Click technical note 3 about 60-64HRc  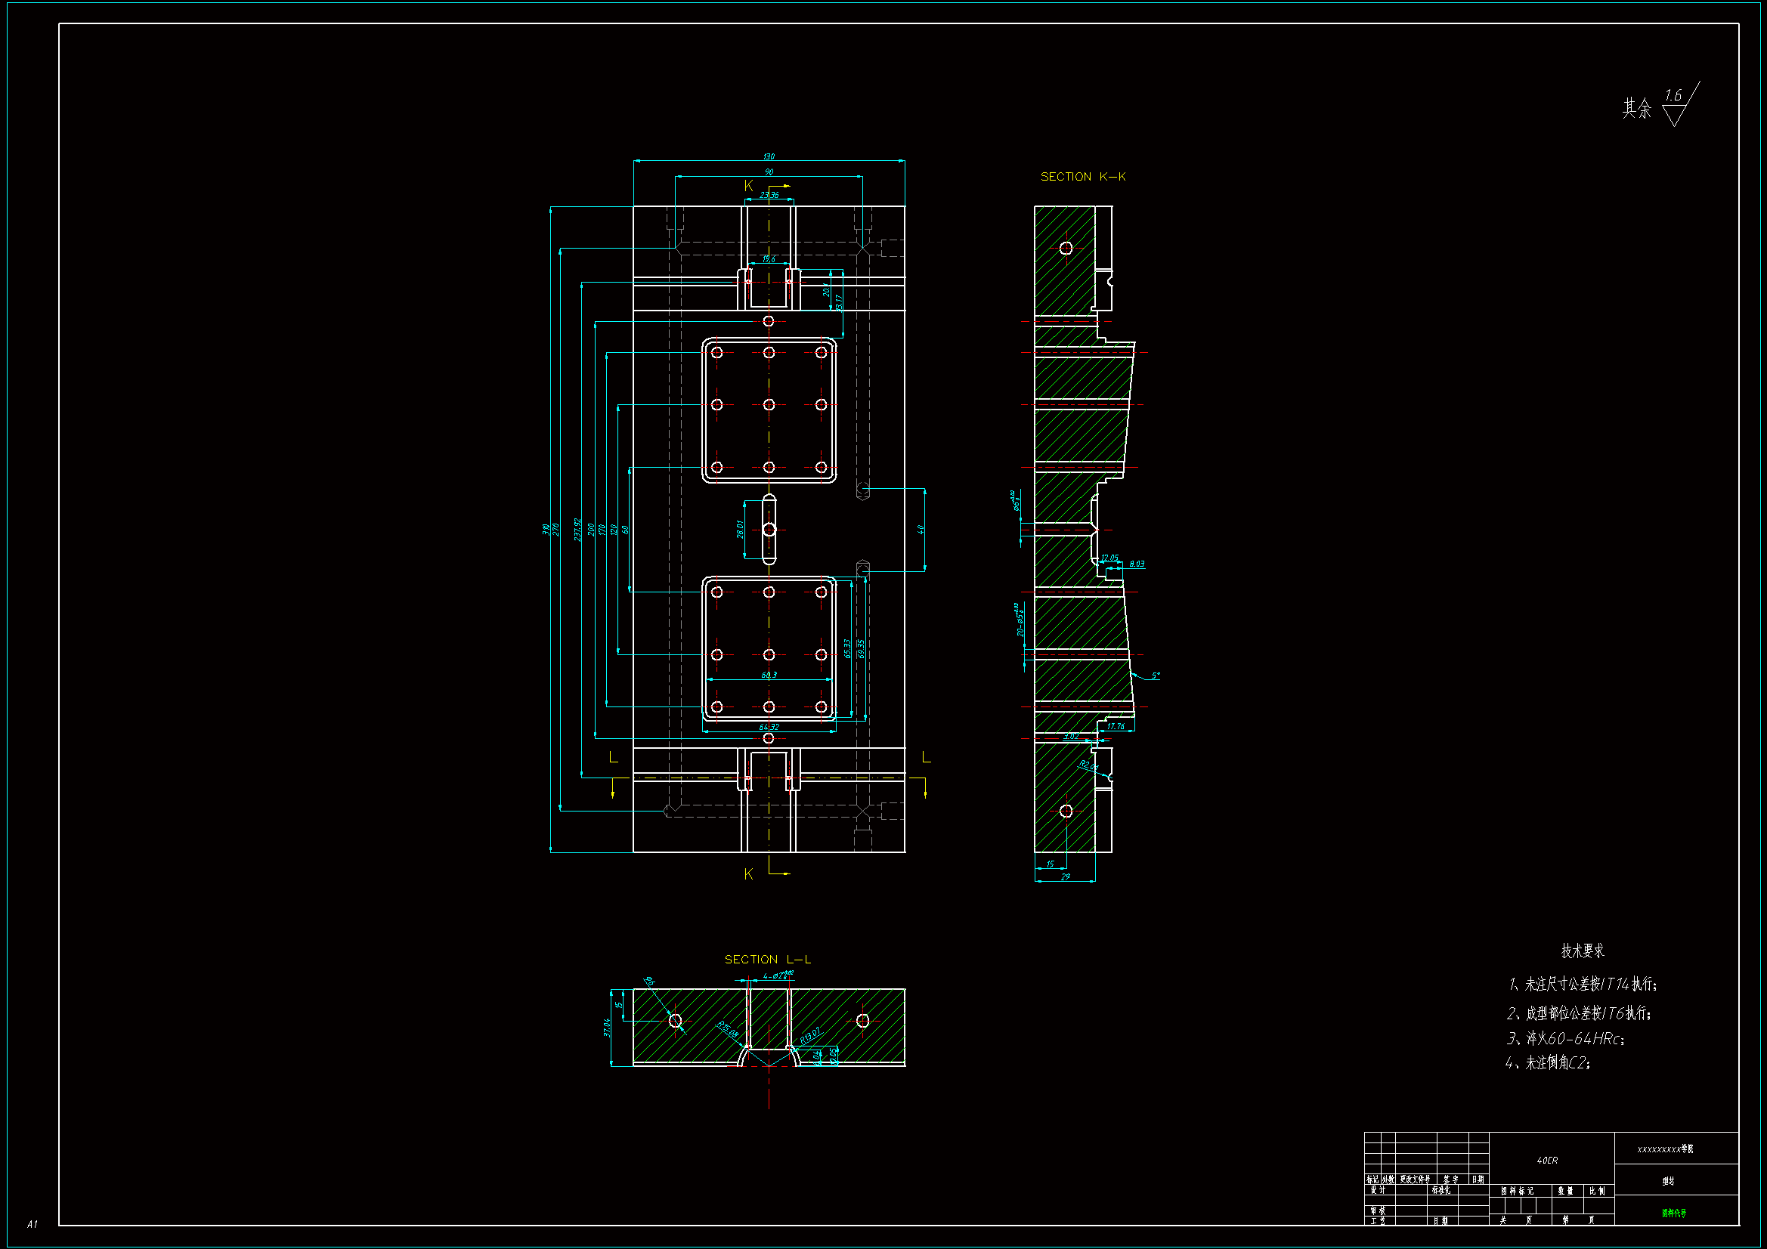click(x=1565, y=1039)
